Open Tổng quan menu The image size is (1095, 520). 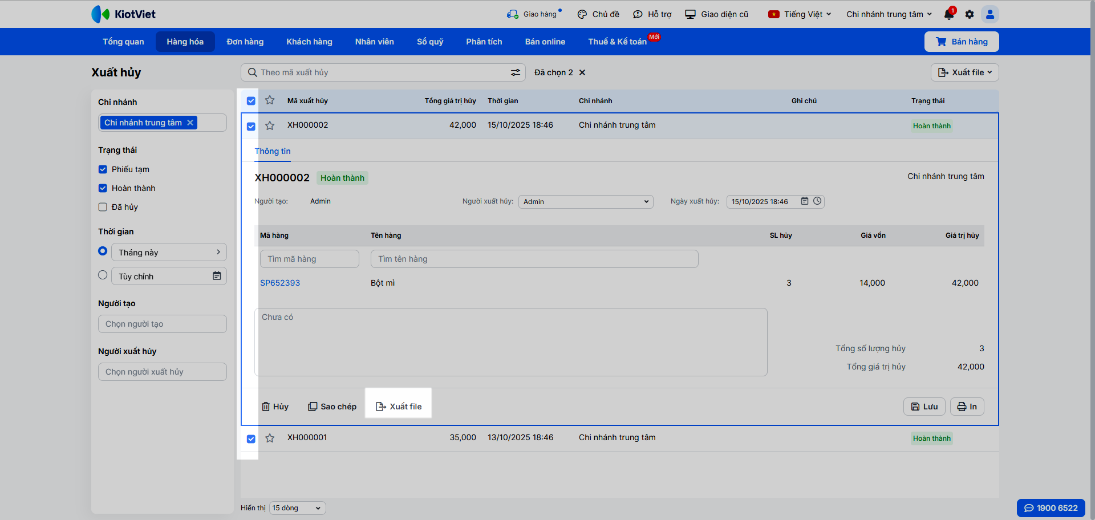point(123,42)
